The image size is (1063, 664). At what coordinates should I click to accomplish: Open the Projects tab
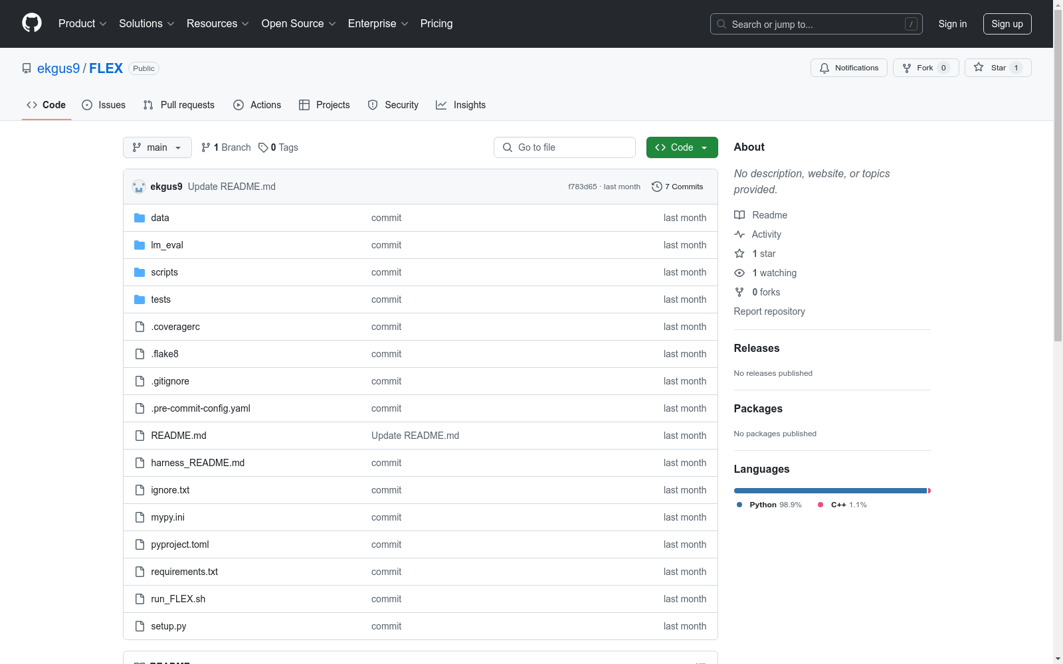point(324,105)
